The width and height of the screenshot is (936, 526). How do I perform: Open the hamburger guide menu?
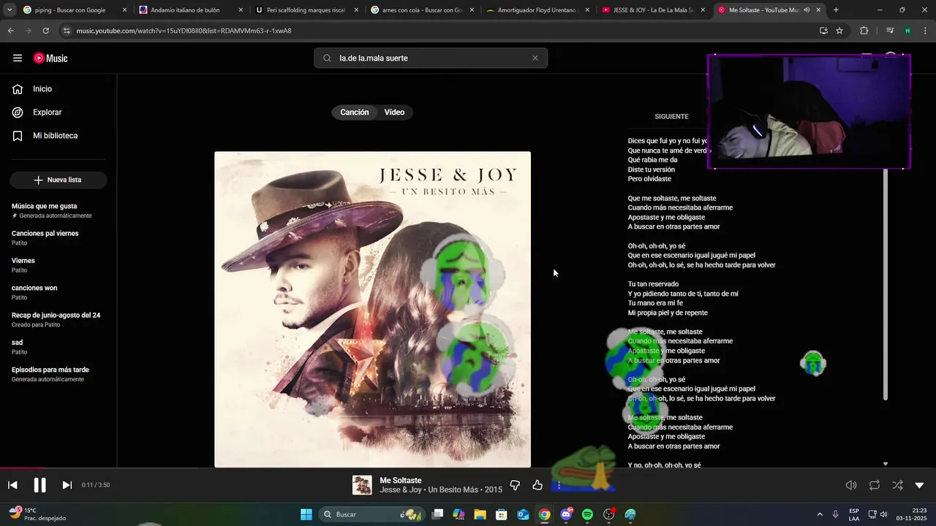[x=18, y=58]
